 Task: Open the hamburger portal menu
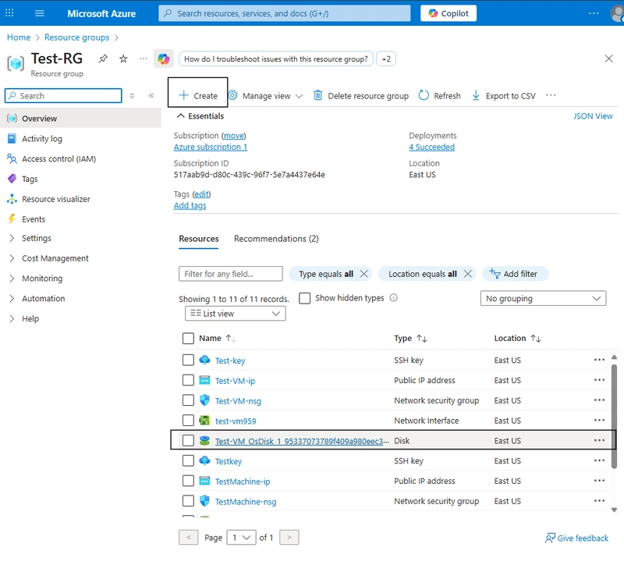40,13
